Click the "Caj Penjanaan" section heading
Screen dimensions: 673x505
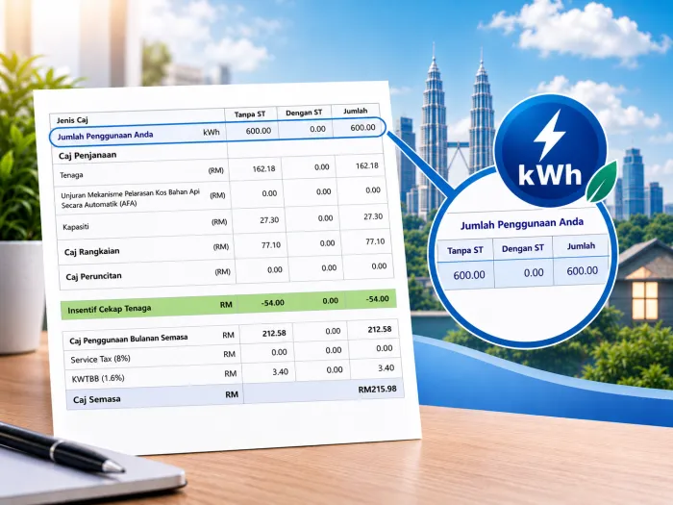coord(87,156)
